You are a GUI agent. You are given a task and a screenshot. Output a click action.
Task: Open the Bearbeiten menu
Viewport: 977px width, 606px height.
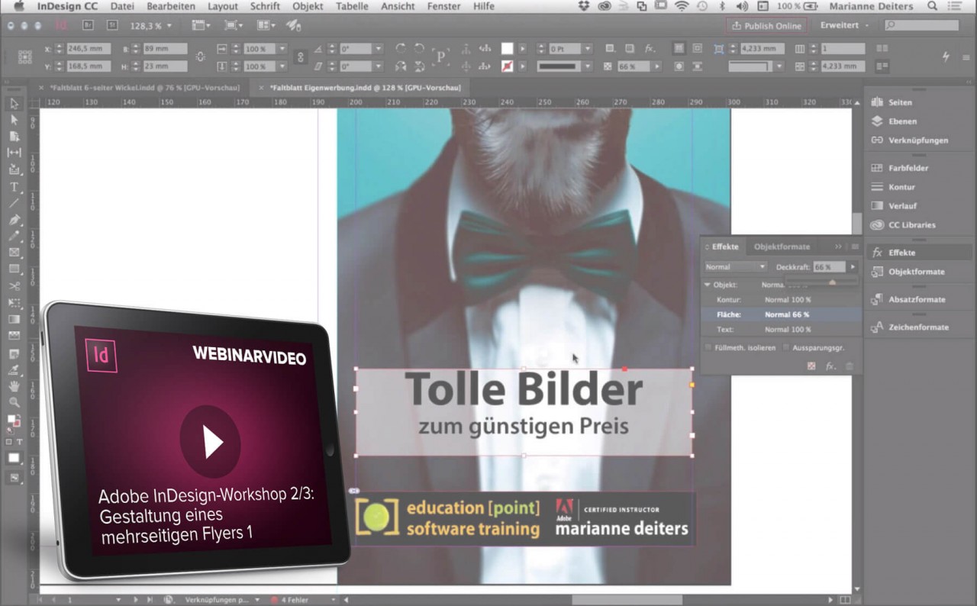tap(170, 6)
